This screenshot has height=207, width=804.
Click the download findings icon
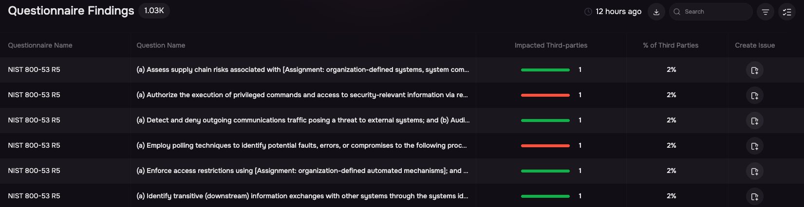[656, 12]
